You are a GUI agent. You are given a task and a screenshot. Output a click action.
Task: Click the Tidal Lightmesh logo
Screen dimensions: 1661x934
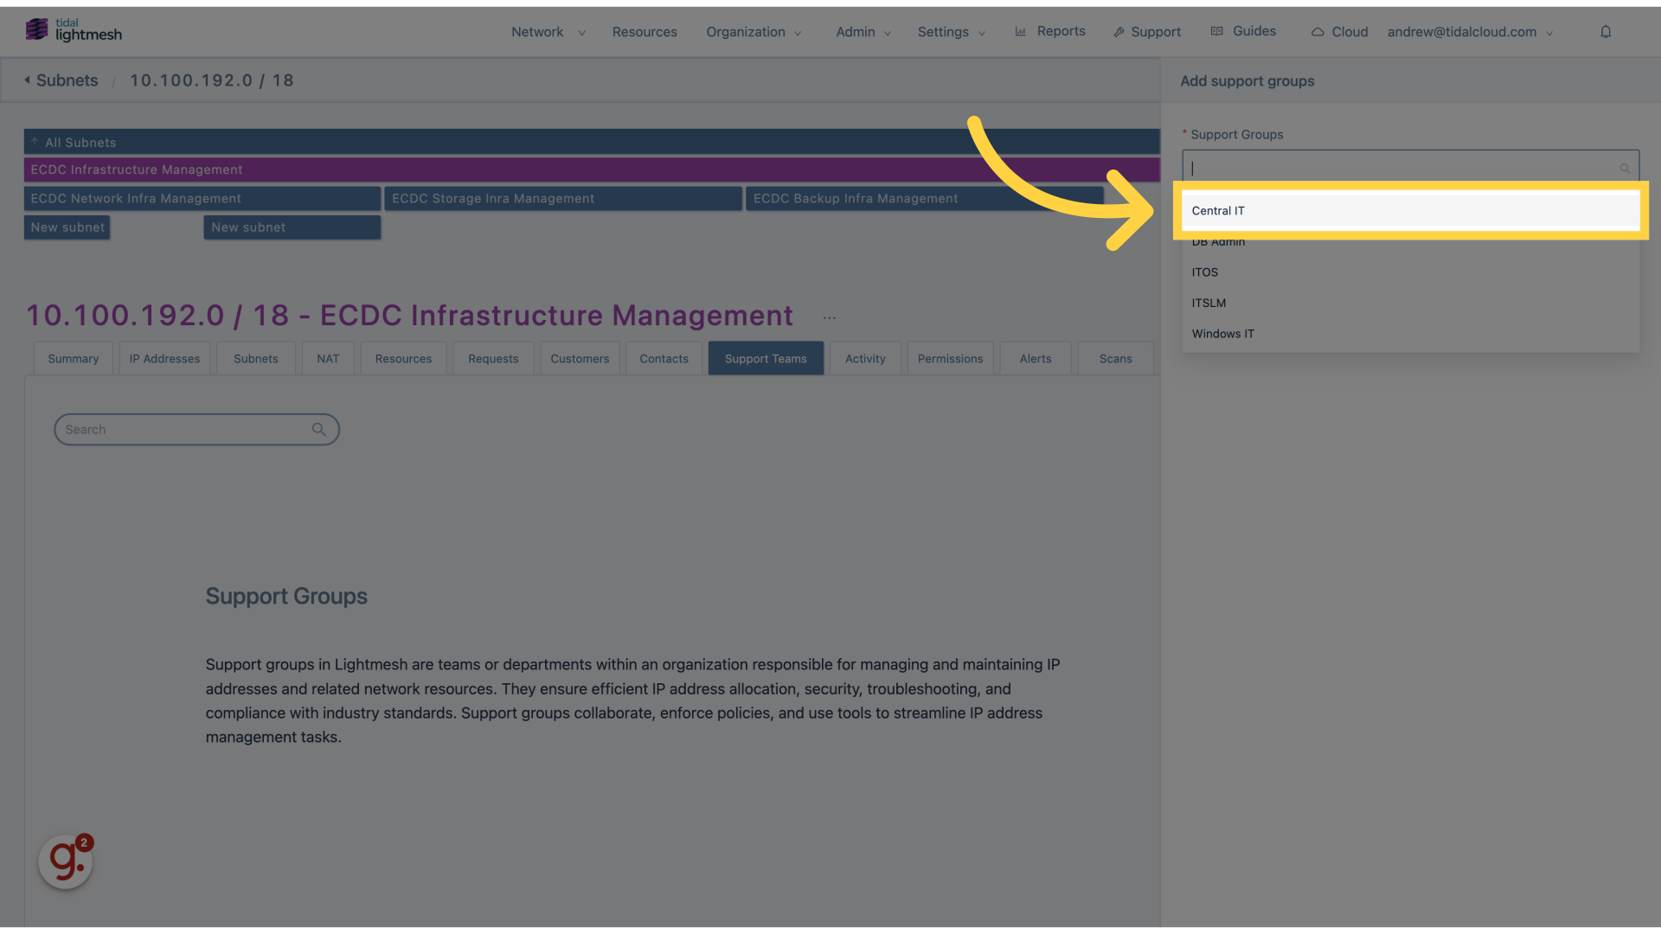pyautogui.click(x=74, y=30)
